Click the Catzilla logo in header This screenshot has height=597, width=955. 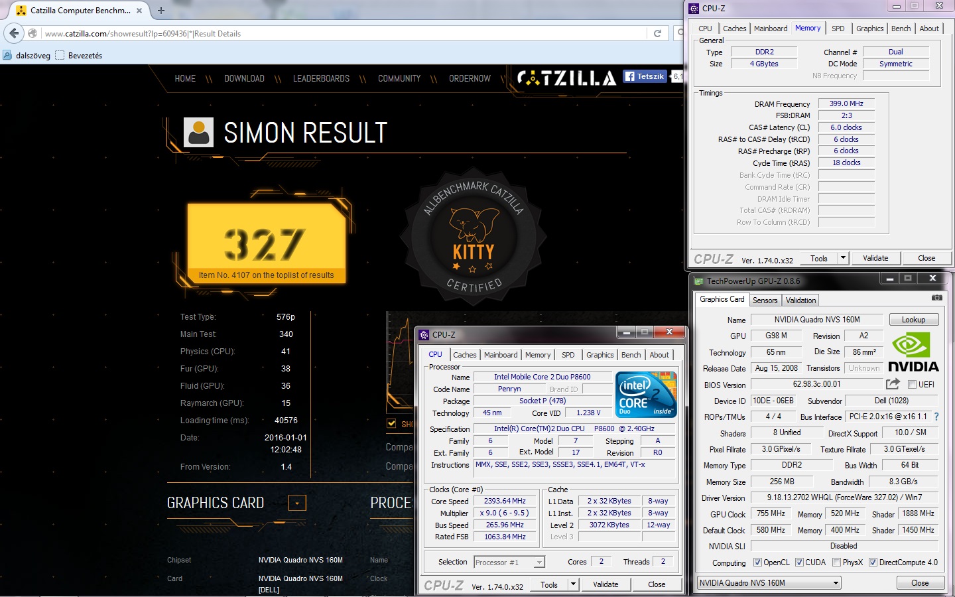tap(566, 78)
